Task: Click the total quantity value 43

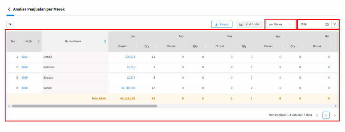Action: (x=153, y=98)
